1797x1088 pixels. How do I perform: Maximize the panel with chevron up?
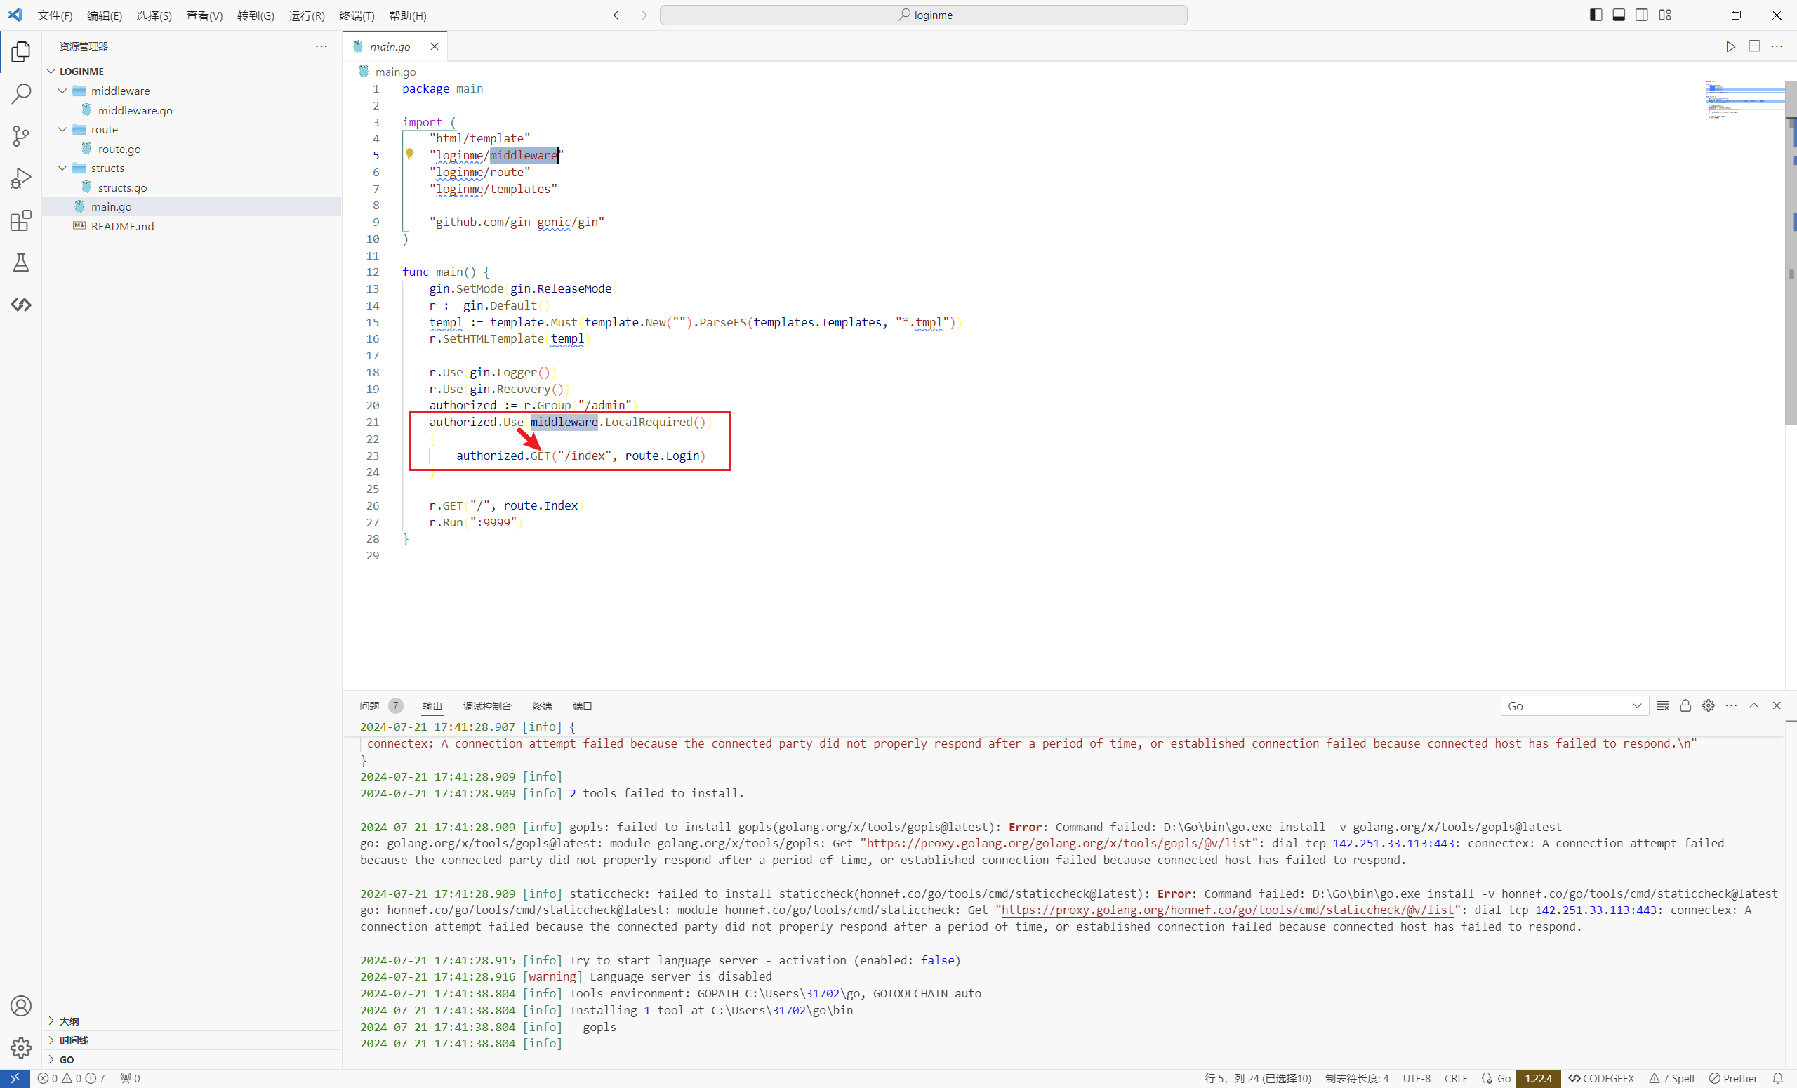pos(1754,705)
